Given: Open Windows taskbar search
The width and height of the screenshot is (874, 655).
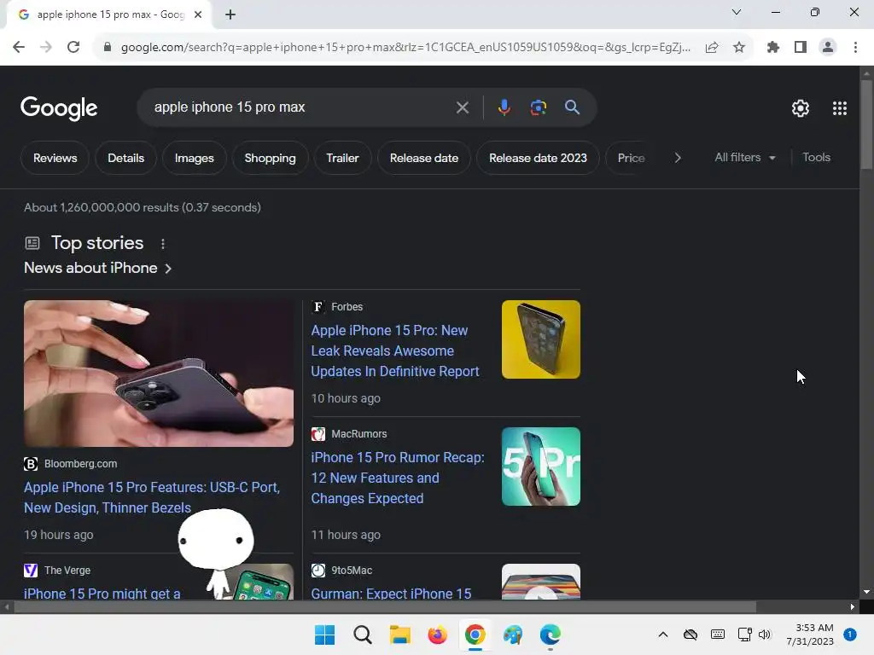Looking at the screenshot, I should pos(362,635).
